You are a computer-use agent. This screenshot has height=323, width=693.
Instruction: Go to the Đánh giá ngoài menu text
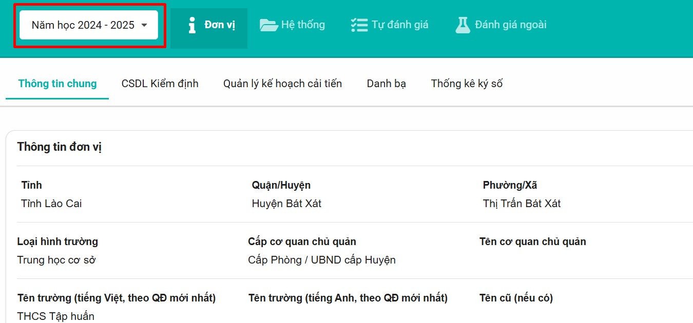coord(510,25)
